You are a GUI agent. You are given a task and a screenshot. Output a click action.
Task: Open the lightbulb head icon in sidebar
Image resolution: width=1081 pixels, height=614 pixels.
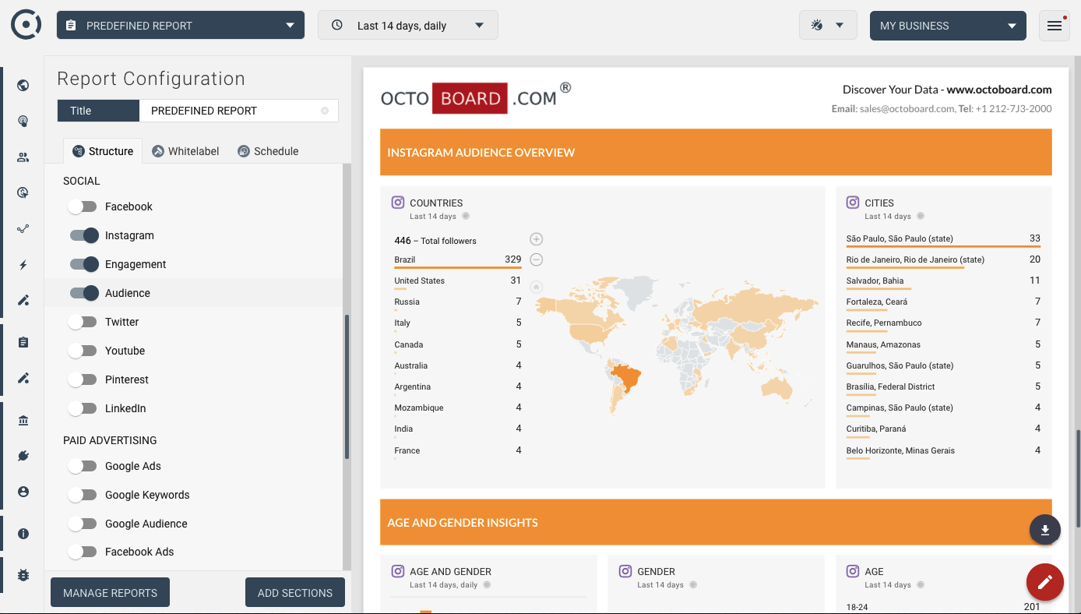click(x=23, y=122)
